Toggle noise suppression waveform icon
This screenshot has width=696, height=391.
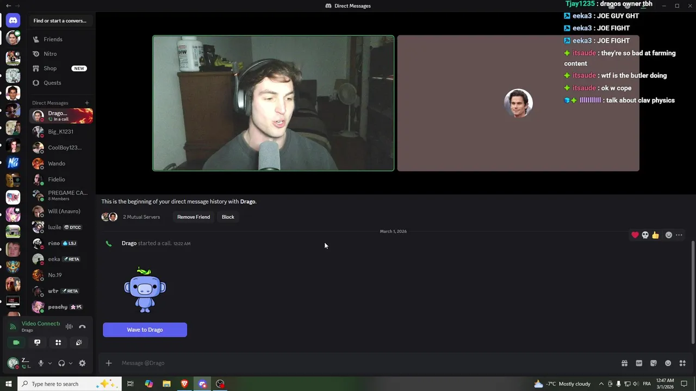tap(69, 326)
